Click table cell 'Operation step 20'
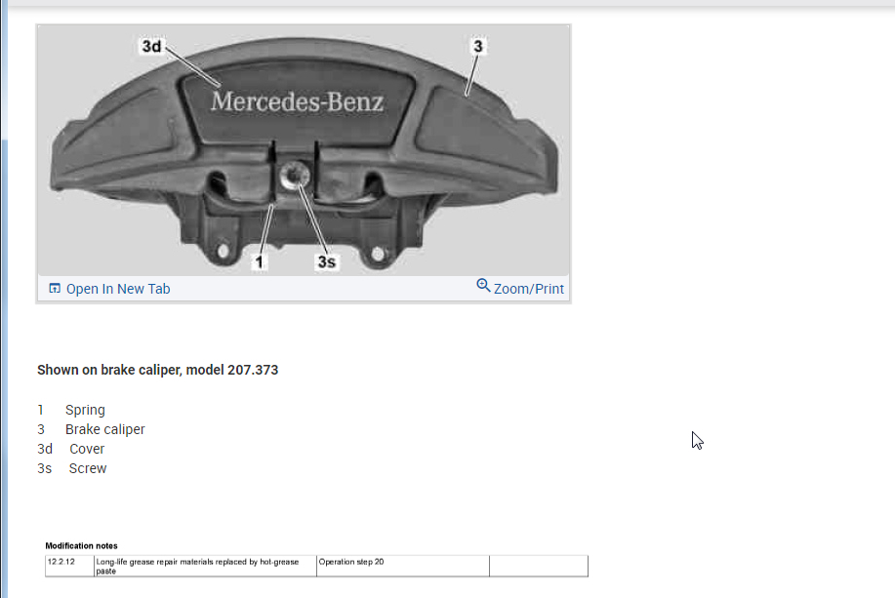 pyautogui.click(x=403, y=566)
